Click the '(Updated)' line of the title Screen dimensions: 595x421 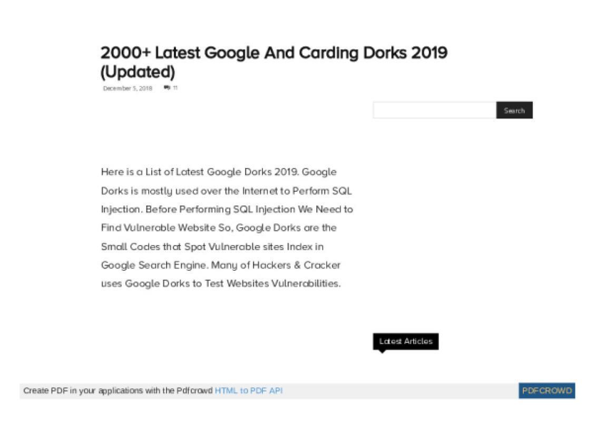click(138, 72)
